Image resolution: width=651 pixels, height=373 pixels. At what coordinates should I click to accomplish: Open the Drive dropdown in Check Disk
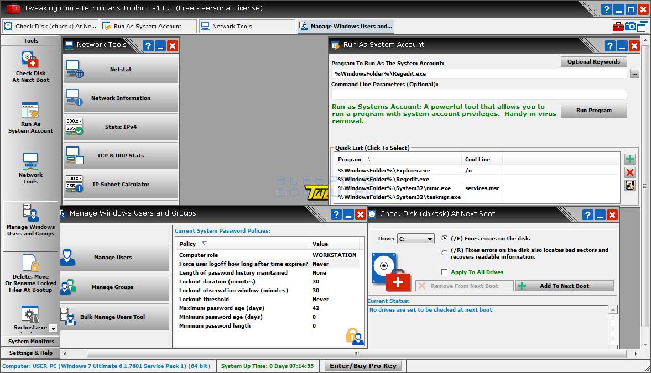pyautogui.click(x=415, y=239)
